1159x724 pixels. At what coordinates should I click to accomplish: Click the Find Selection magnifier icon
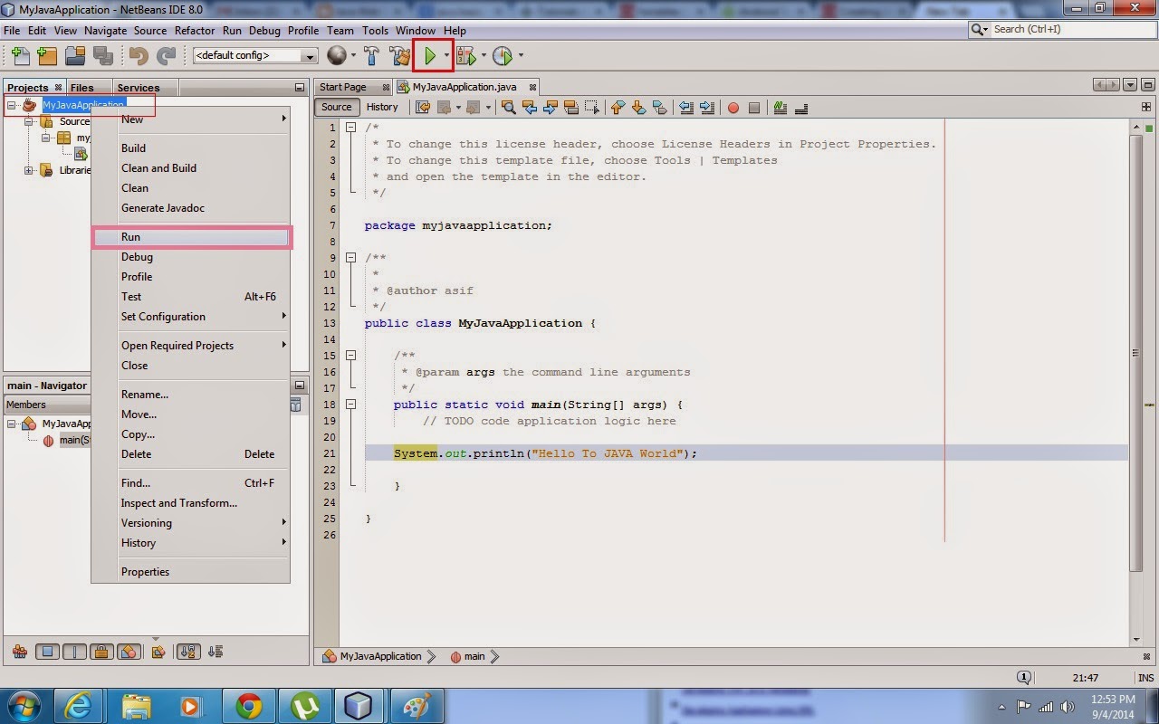point(509,107)
